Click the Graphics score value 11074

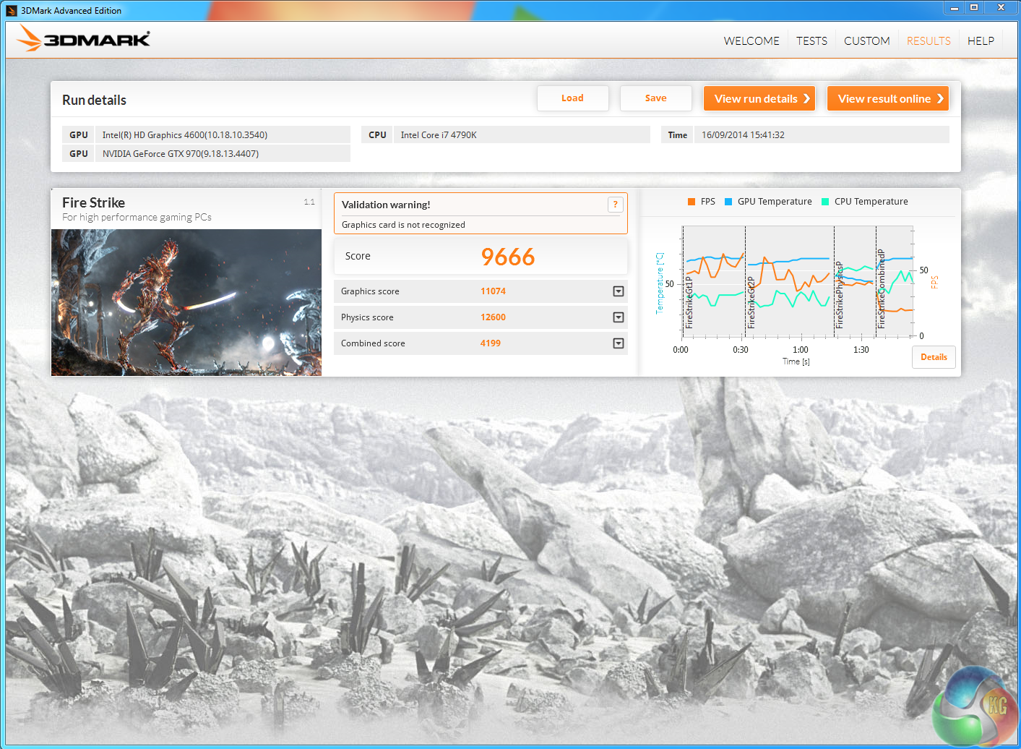493,291
